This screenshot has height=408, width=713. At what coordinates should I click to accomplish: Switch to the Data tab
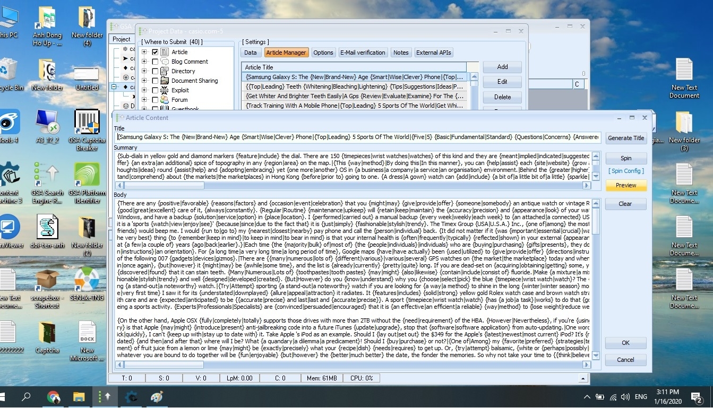pos(251,53)
